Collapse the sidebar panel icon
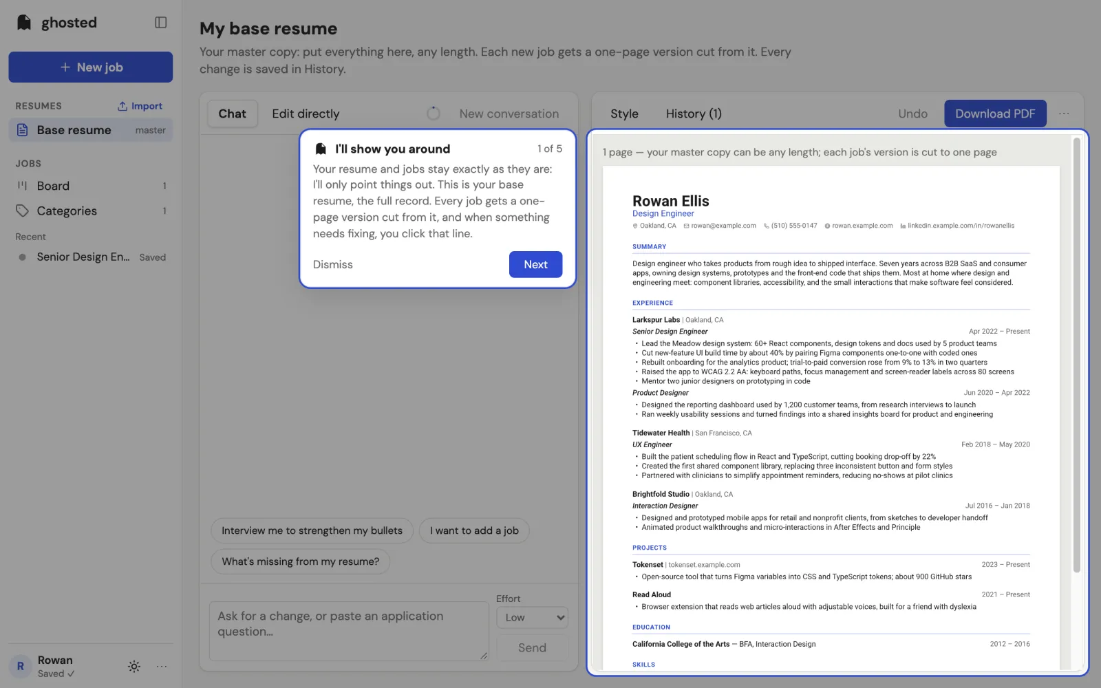This screenshot has width=1101, height=688. click(x=161, y=23)
